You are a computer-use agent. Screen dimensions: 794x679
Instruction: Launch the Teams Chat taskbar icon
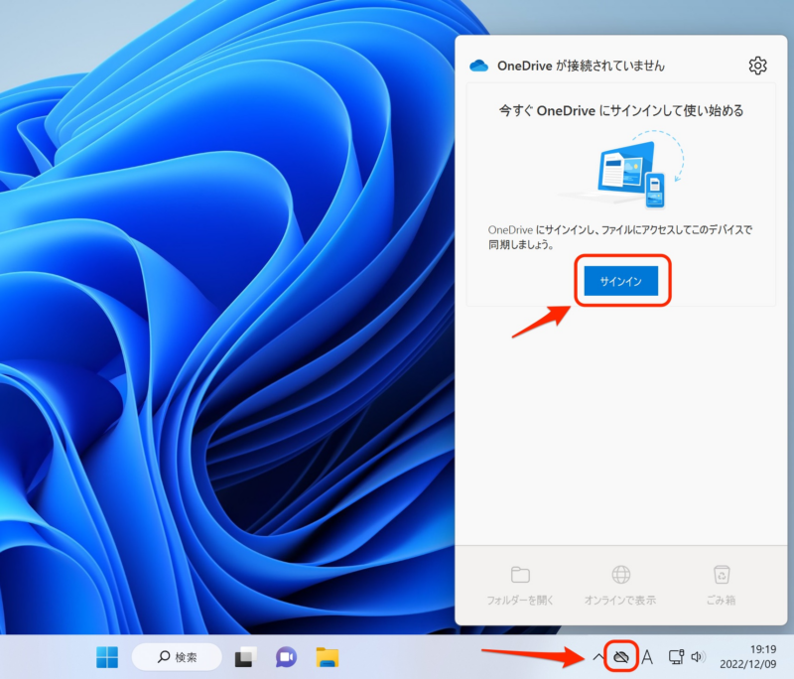286,657
